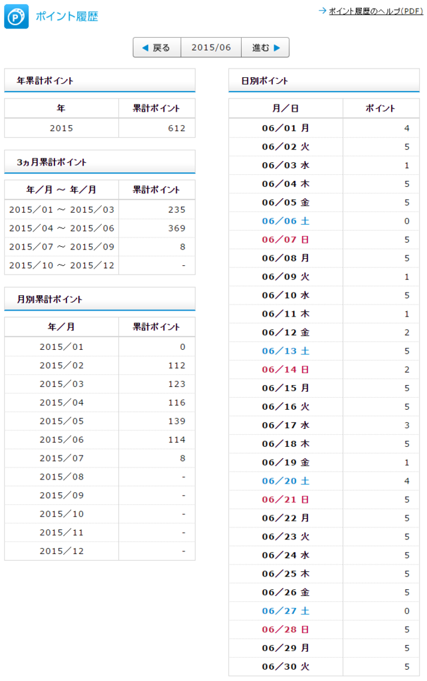The height and width of the screenshot is (681, 427).
Task: Select monthly row 2015/03
Action: (x=100, y=384)
